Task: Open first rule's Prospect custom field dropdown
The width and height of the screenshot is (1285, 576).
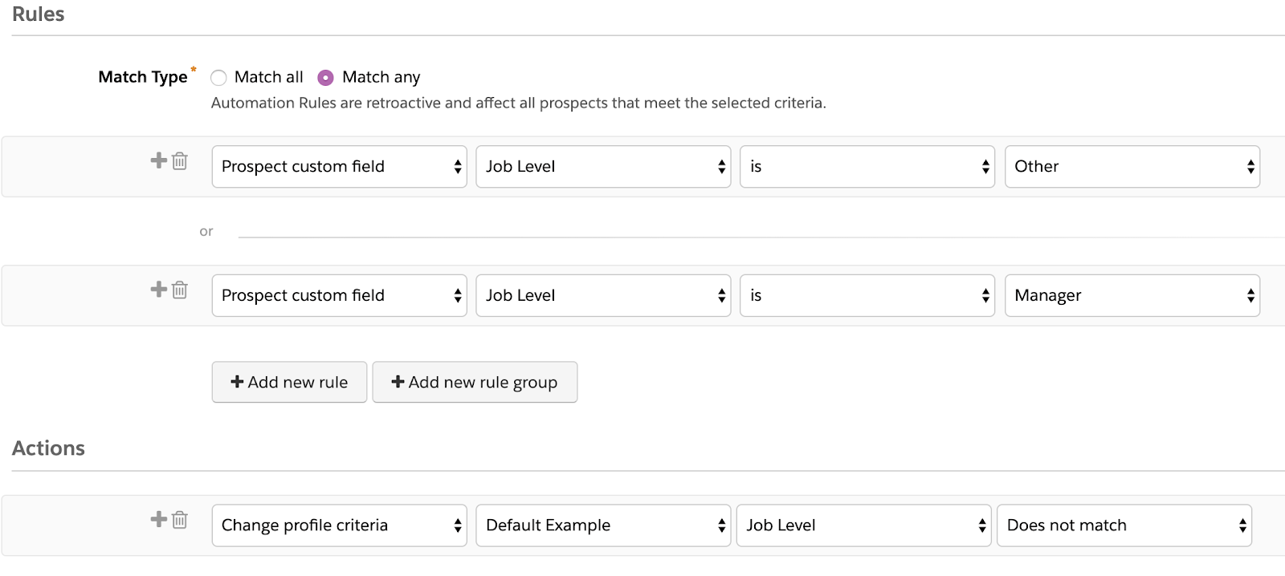Action: pyautogui.click(x=339, y=167)
